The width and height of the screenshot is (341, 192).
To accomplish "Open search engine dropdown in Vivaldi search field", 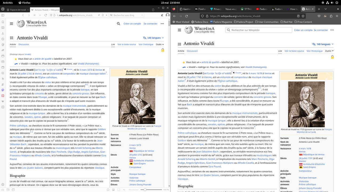I will coord(142,15).
